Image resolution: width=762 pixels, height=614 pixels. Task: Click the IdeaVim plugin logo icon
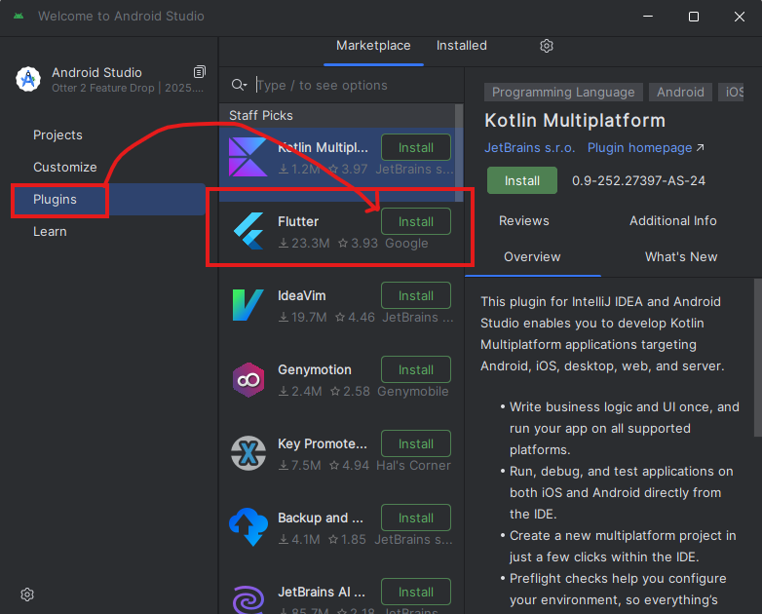[x=248, y=305]
